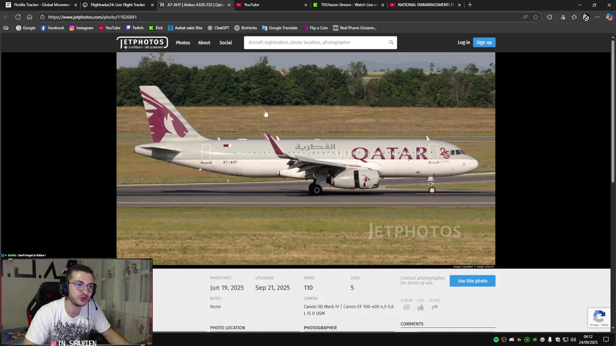
Task: Open Windows Security tray icon
Action: pyautogui.click(x=558, y=340)
